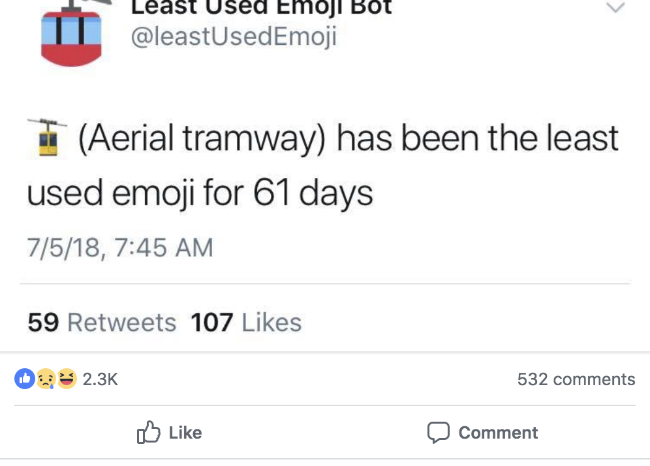Open the @leastUsedEmoji handle link
Viewport: 650px width, 466px height.
(234, 37)
